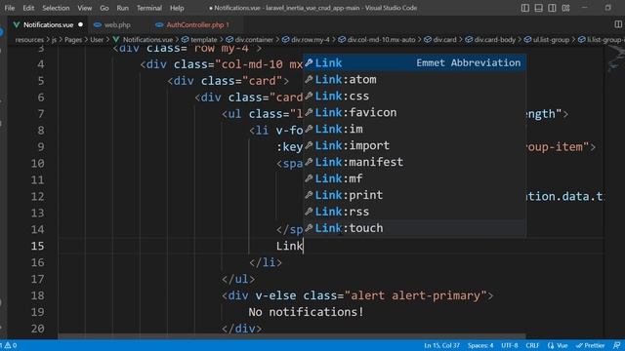The image size is (625, 351).
Task: Select the Link:touch suggestion
Action: (x=414, y=228)
